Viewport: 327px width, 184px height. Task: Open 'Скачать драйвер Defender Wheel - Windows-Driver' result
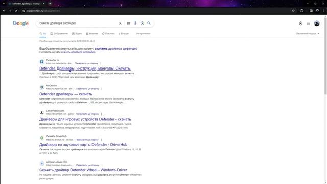[x=83, y=170]
